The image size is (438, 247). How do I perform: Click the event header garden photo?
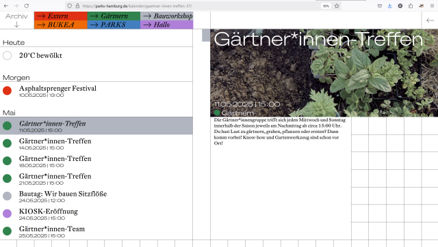[324, 73]
